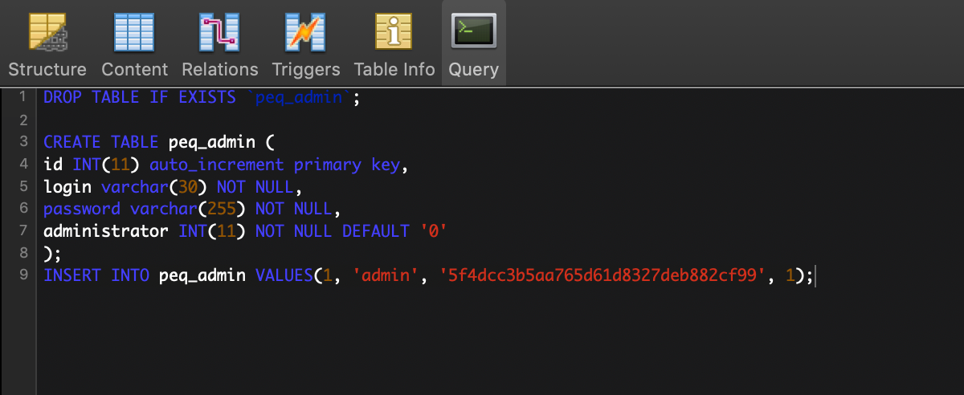Show the Triggers lightning icon
Screen dimensions: 964x395
click(x=305, y=32)
